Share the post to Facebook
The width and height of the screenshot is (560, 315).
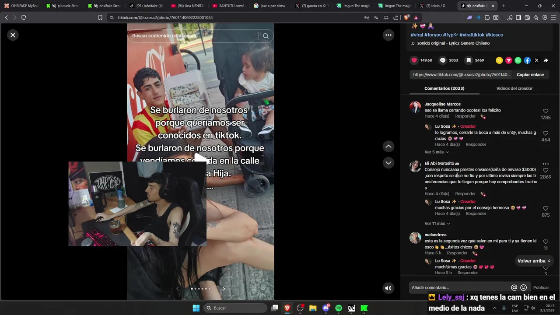(x=527, y=60)
